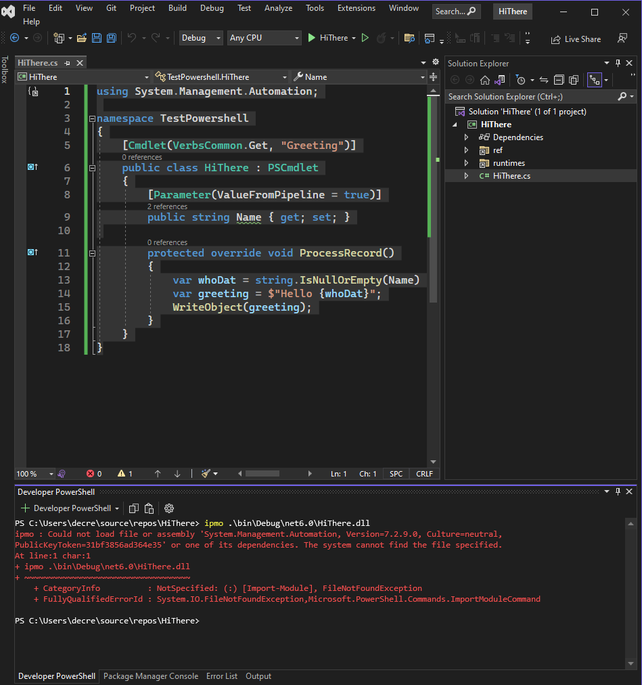The height and width of the screenshot is (685, 642).
Task: Open the 2 references CodeLens above Name property
Action: 167,206
